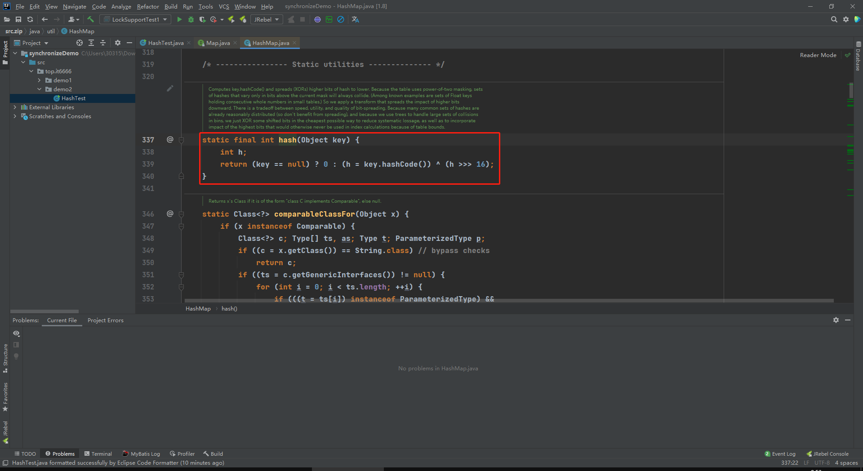Screen dimensions: 863x471
Task: Expand the demo1 package node
Action: pyautogui.click(x=40, y=80)
